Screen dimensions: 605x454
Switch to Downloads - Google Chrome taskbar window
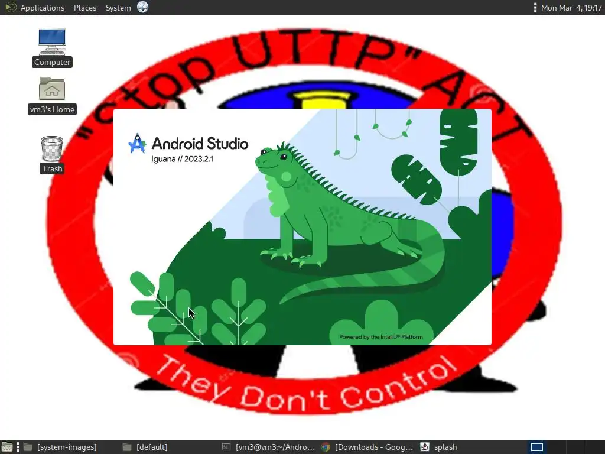tap(367, 447)
